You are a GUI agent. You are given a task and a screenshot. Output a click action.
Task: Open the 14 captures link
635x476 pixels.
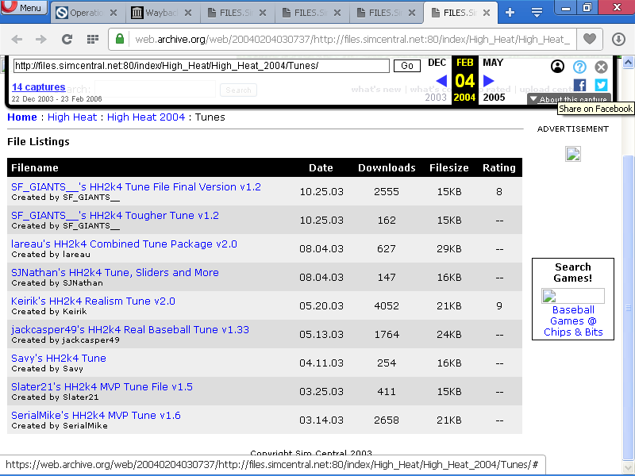pyautogui.click(x=38, y=87)
